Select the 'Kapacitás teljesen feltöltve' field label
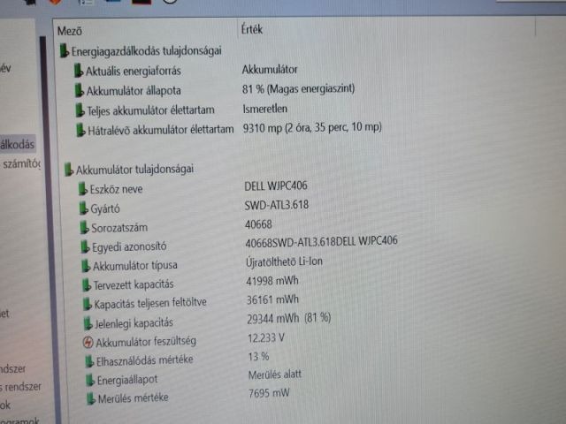Image resolution: width=566 pixels, height=424 pixels. pyautogui.click(x=150, y=304)
